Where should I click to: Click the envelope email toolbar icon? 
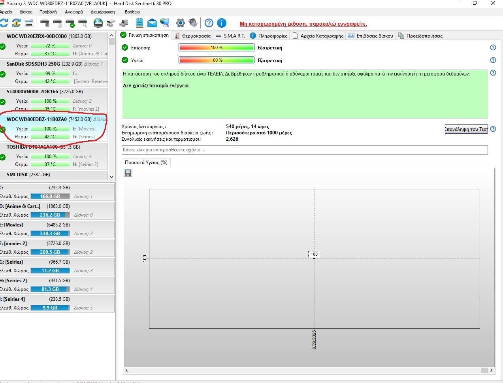[152, 23]
